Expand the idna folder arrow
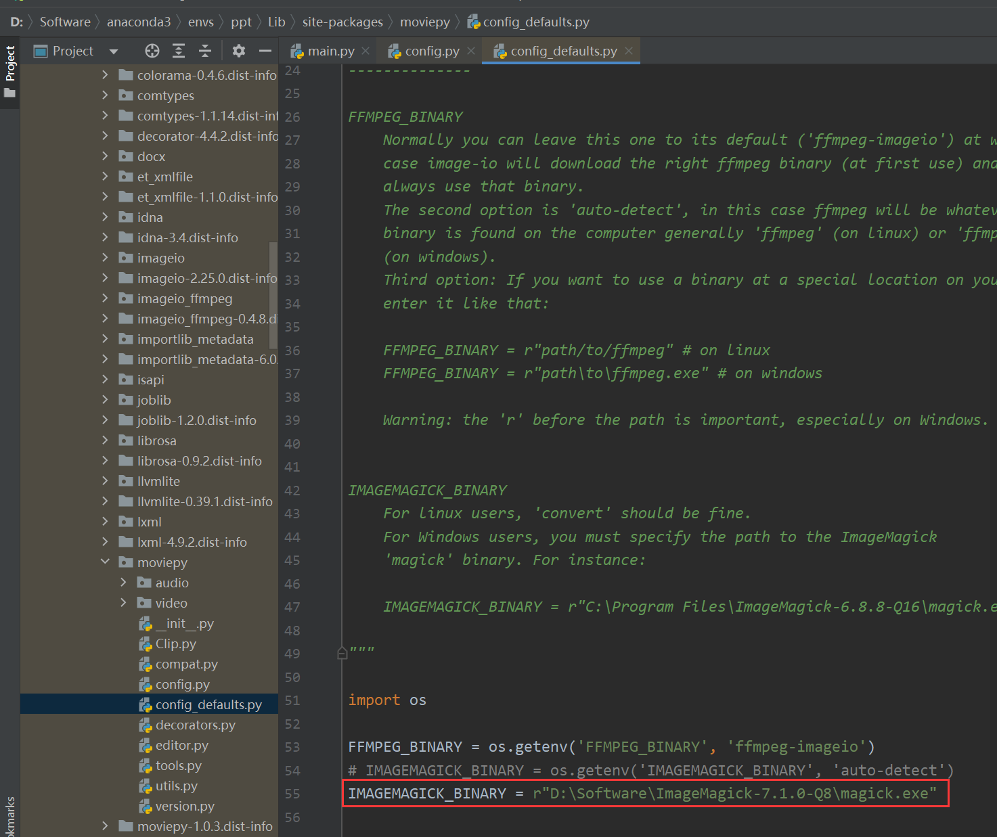This screenshot has width=997, height=837. click(x=105, y=217)
